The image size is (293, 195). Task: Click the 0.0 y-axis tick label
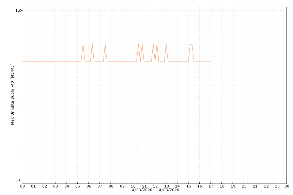[18, 180]
